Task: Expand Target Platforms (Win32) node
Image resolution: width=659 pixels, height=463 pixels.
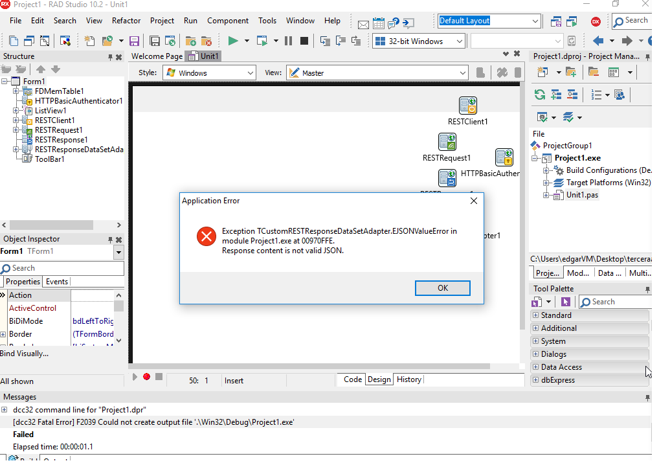Action: tap(546, 183)
